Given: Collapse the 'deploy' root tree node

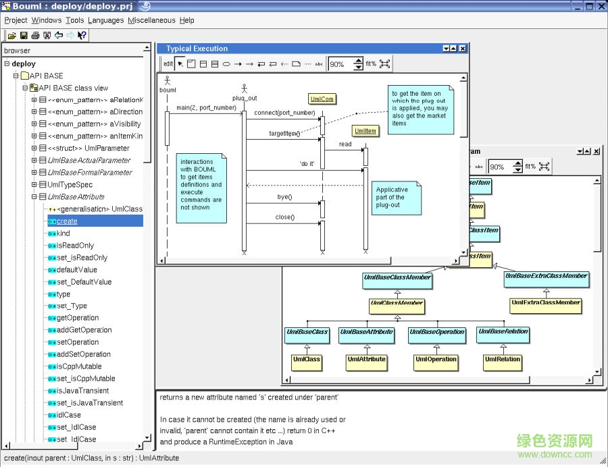Looking at the screenshot, I should (7, 64).
